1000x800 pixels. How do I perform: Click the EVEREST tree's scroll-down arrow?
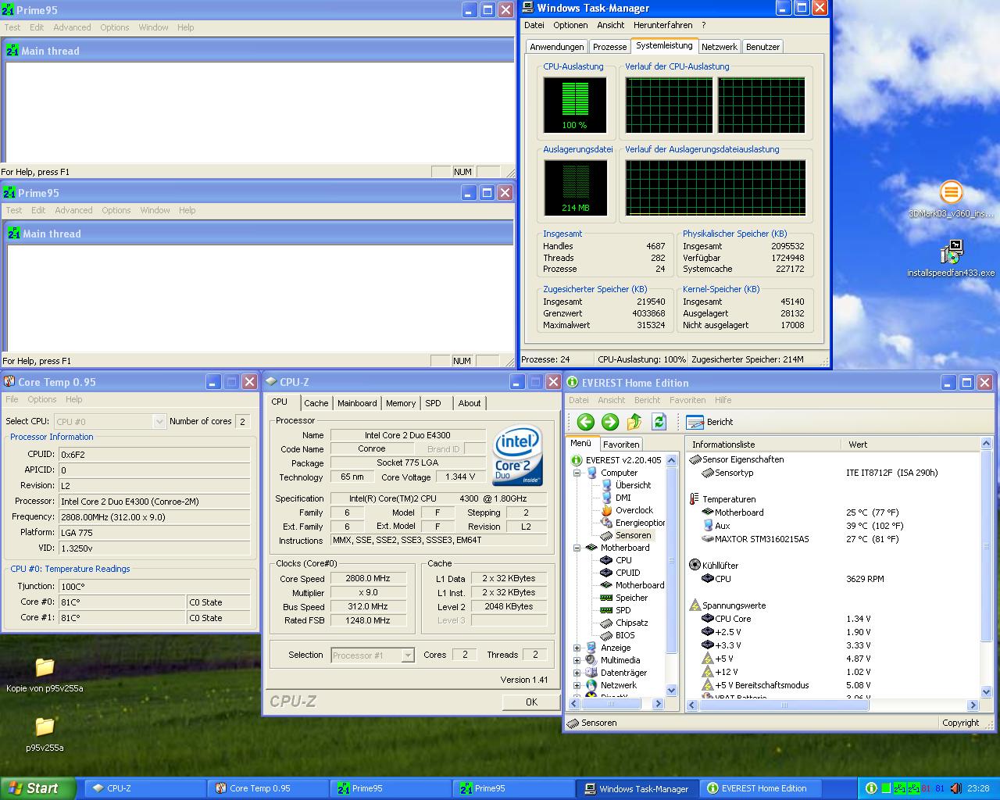click(x=671, y=690)
